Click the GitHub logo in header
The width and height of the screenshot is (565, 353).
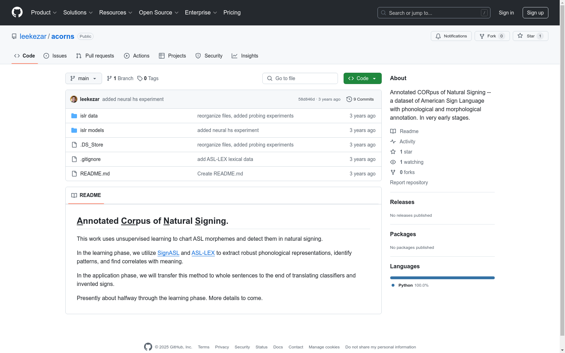[x=17, y=12]
